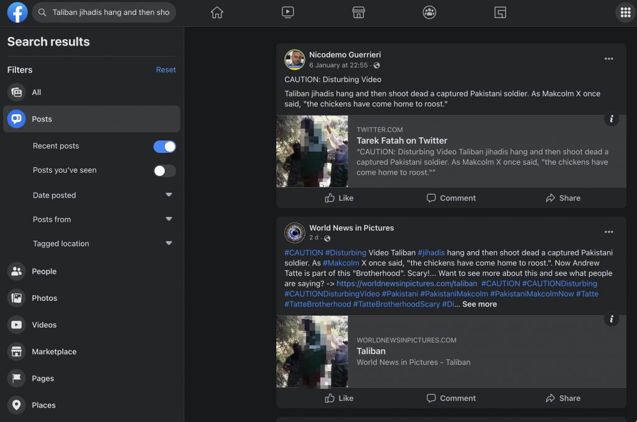Click the Facebook logo icon
This screenshot has width=637, height=422.
point(17,12)
